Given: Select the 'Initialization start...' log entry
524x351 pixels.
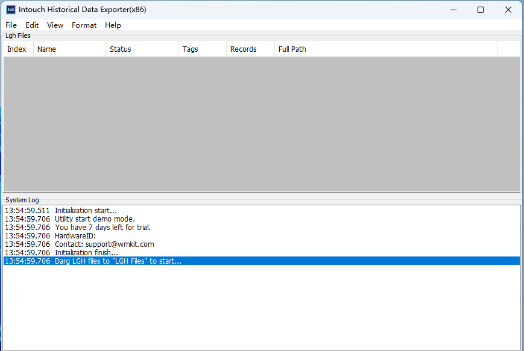Looking at the screenshot, I should 262,211.
